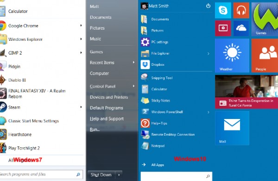Open Documents in the Windows 7 right pane
The width and height of the screenshot is (278, 181).
point(101,17)
